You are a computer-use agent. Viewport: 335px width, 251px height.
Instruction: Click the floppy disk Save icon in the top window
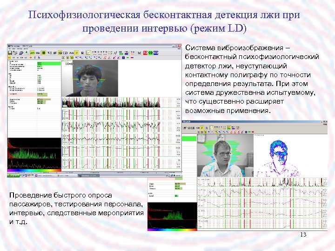pyautogui.click(x=10, y=53)
